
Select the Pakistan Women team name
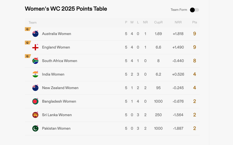click(x=56, y=128)
